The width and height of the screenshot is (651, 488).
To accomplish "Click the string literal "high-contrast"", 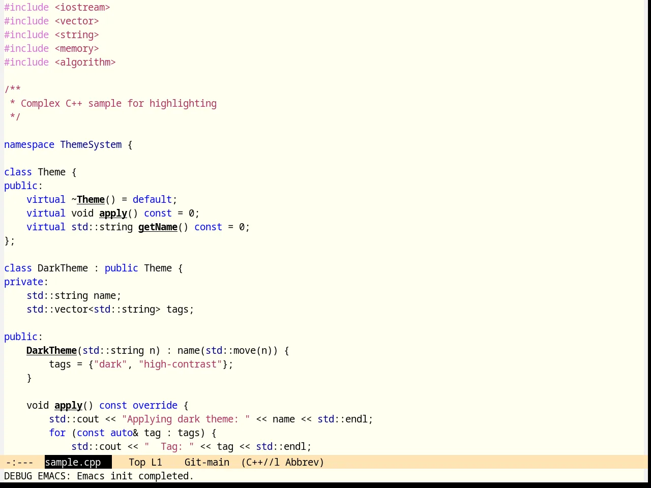I will click(x=180, y=364).
